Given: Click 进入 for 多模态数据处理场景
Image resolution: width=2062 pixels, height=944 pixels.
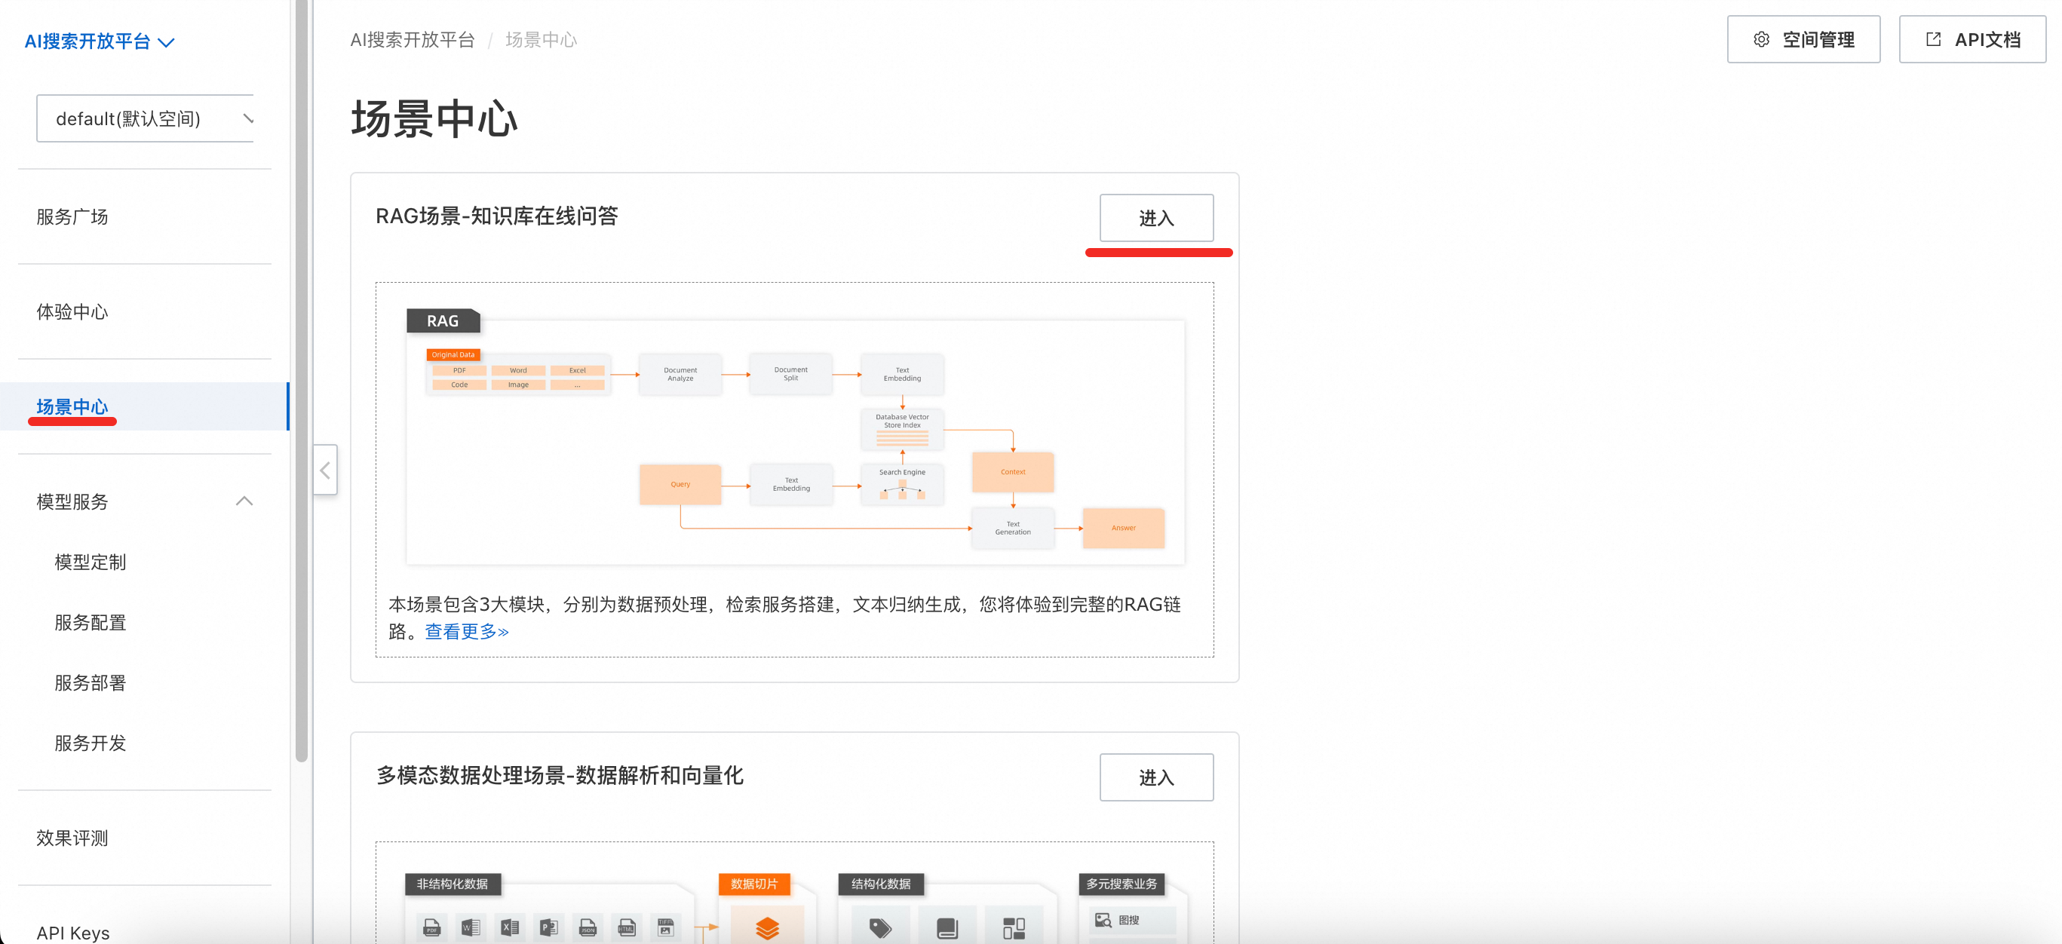Looking at the screenshot, I should coord(1156,777).
